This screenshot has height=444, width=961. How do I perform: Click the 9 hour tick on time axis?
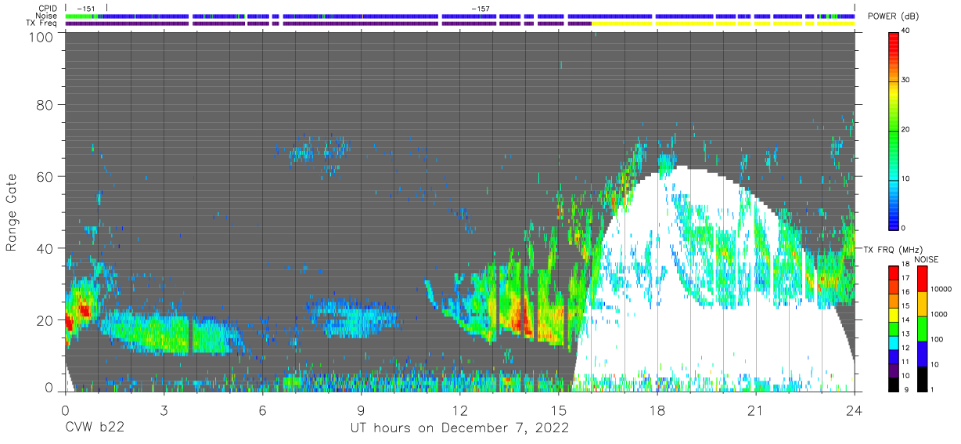point(361,410)
